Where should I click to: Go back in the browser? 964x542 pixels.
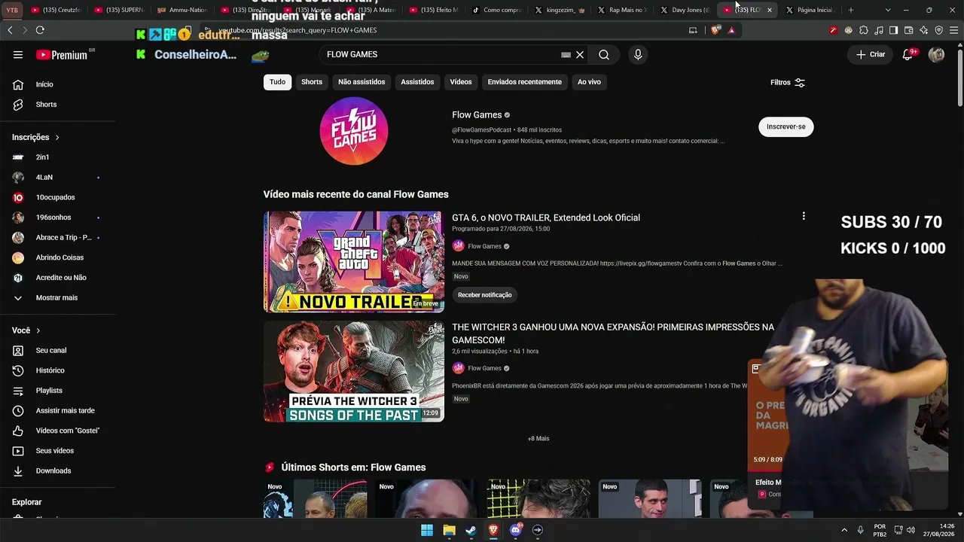(10, 30)
